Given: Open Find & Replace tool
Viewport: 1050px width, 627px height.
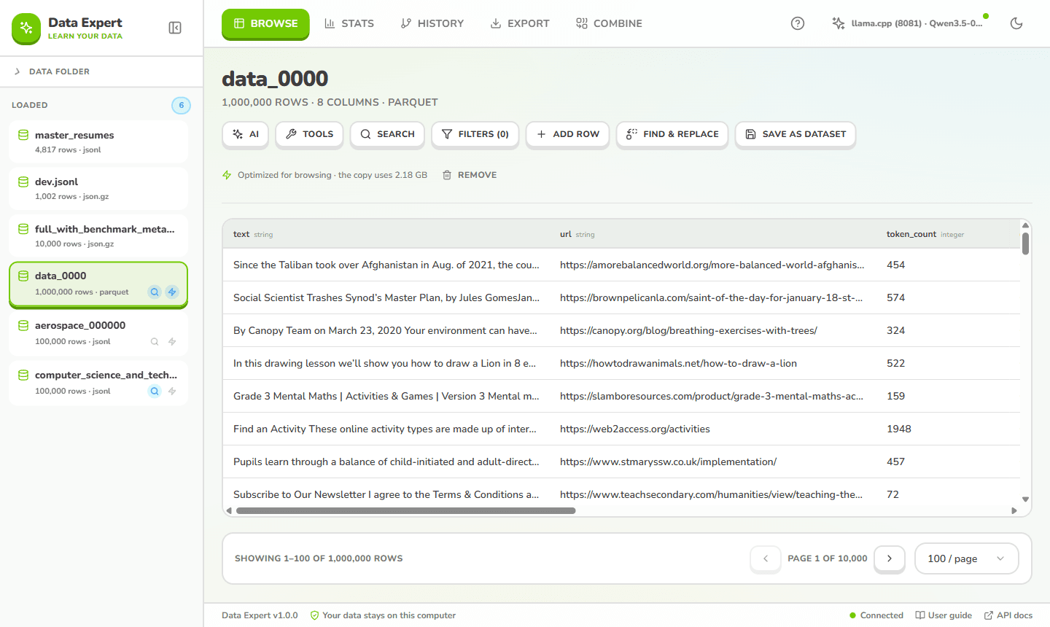Looking at the screenshot, I should pos(672,134).
